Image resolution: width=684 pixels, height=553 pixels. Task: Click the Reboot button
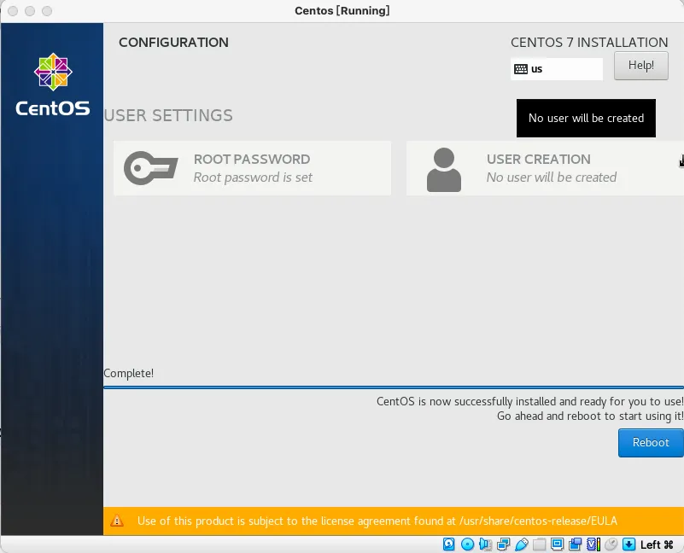650,442
